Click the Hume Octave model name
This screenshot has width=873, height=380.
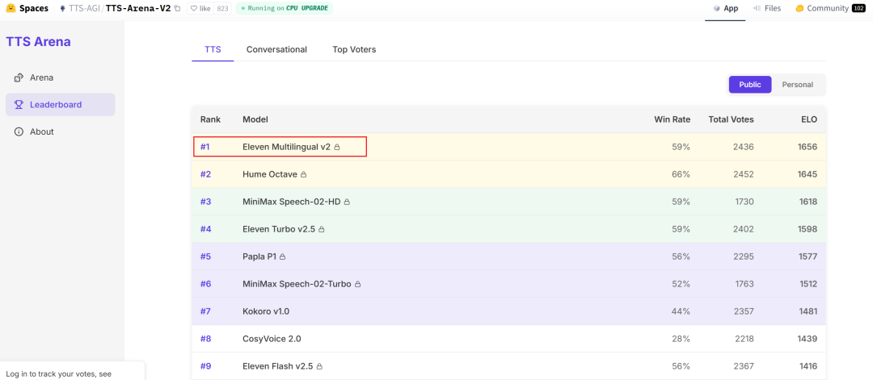(270, 174)
